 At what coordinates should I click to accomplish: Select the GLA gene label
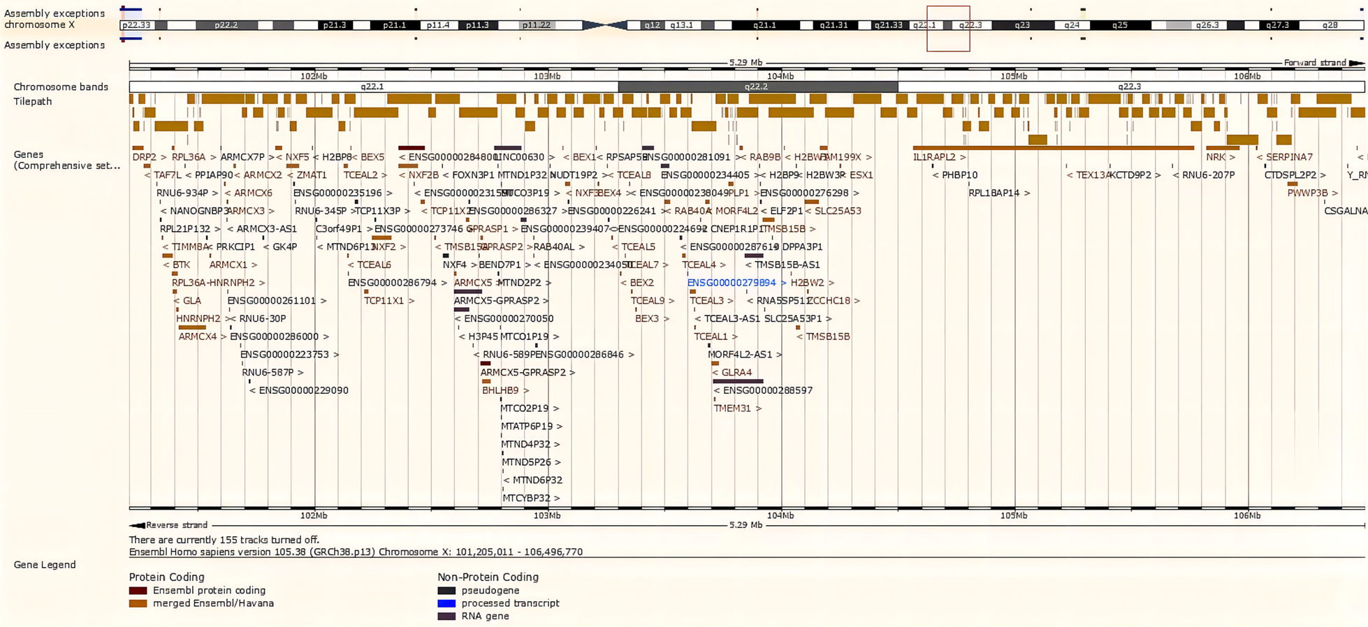click(187, 301)
